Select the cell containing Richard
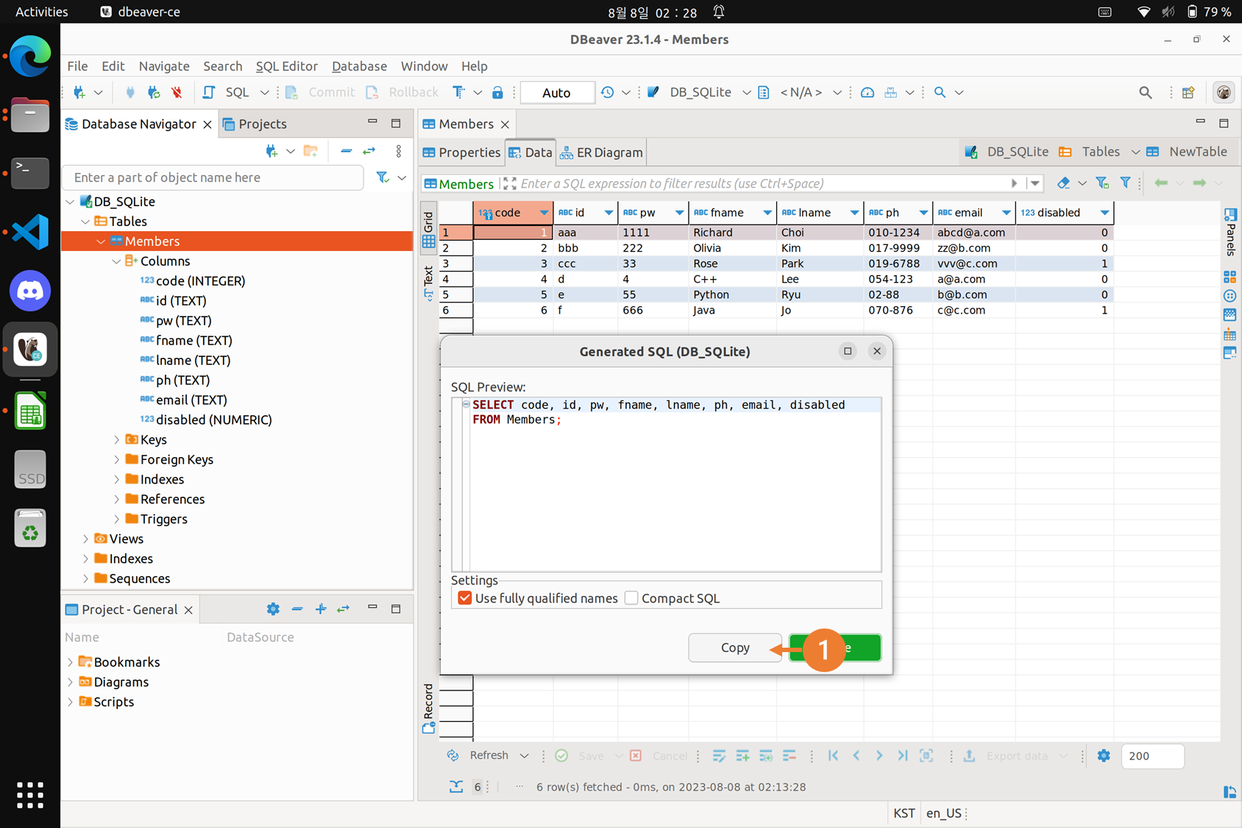1242x828 pixels. click(x=733, y=233)
